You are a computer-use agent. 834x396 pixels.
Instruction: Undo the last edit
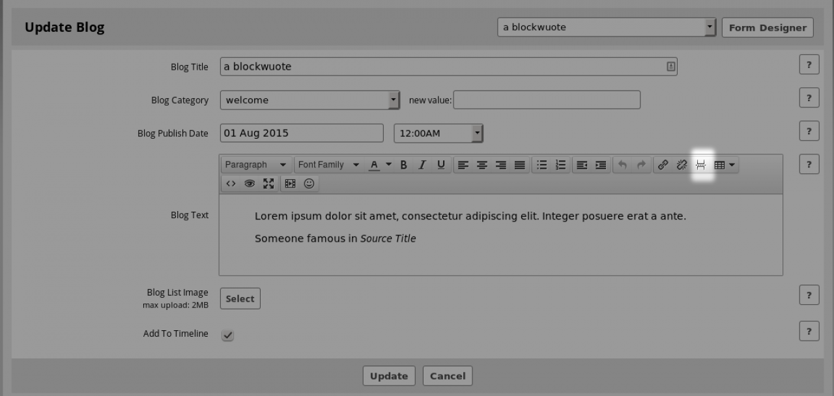click(x=622, y=165)
